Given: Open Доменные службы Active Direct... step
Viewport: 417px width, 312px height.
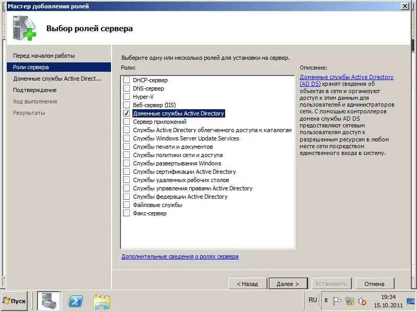Looking at the screenshot, I should point(57,79).
